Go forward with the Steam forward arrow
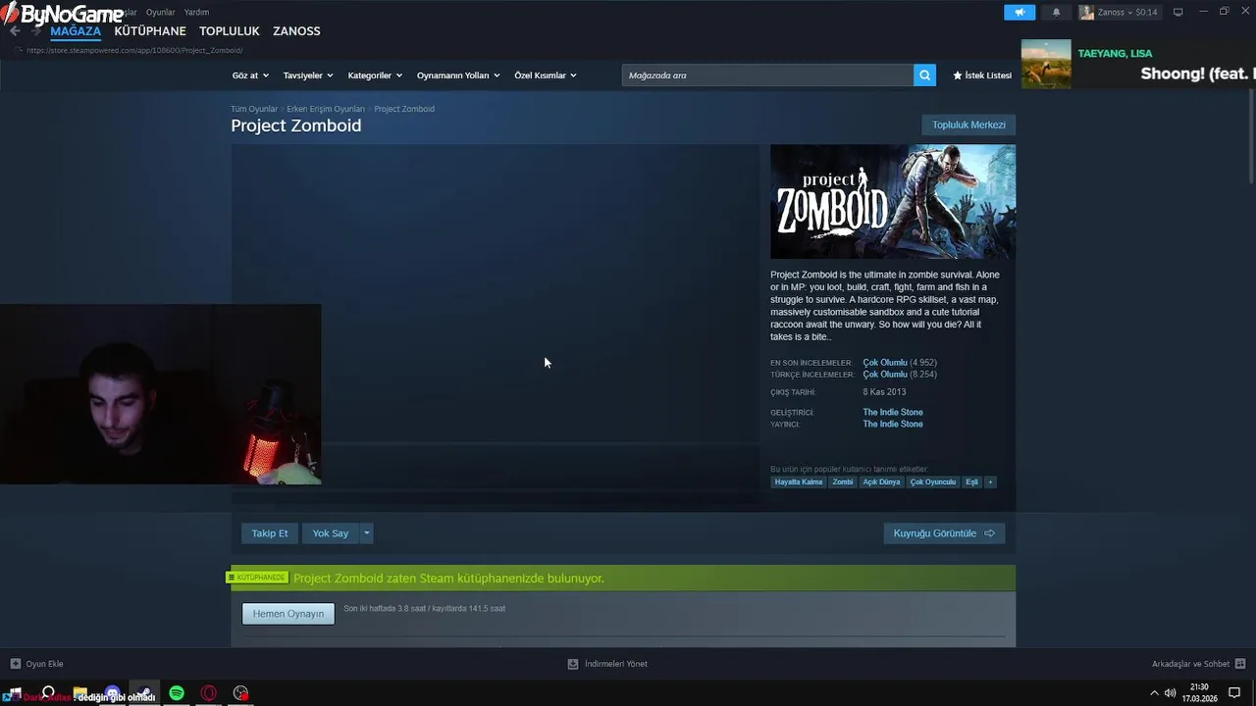 pyautogui.click(x=36, y=30)
